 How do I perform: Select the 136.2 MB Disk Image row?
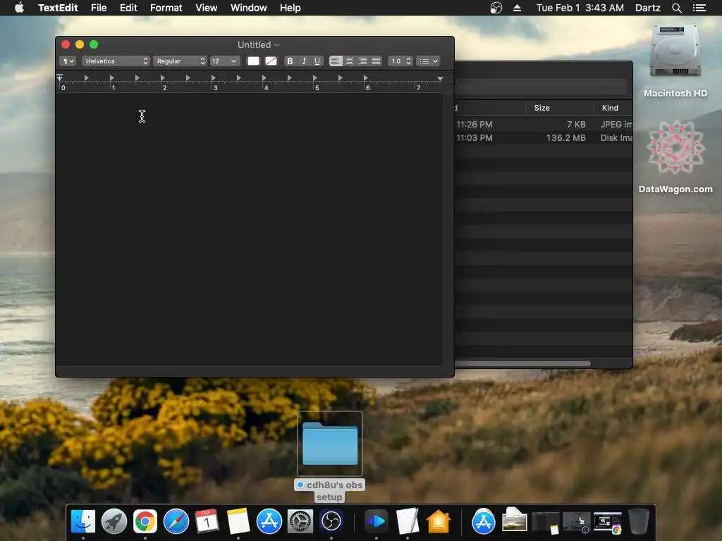coord(544,137)
